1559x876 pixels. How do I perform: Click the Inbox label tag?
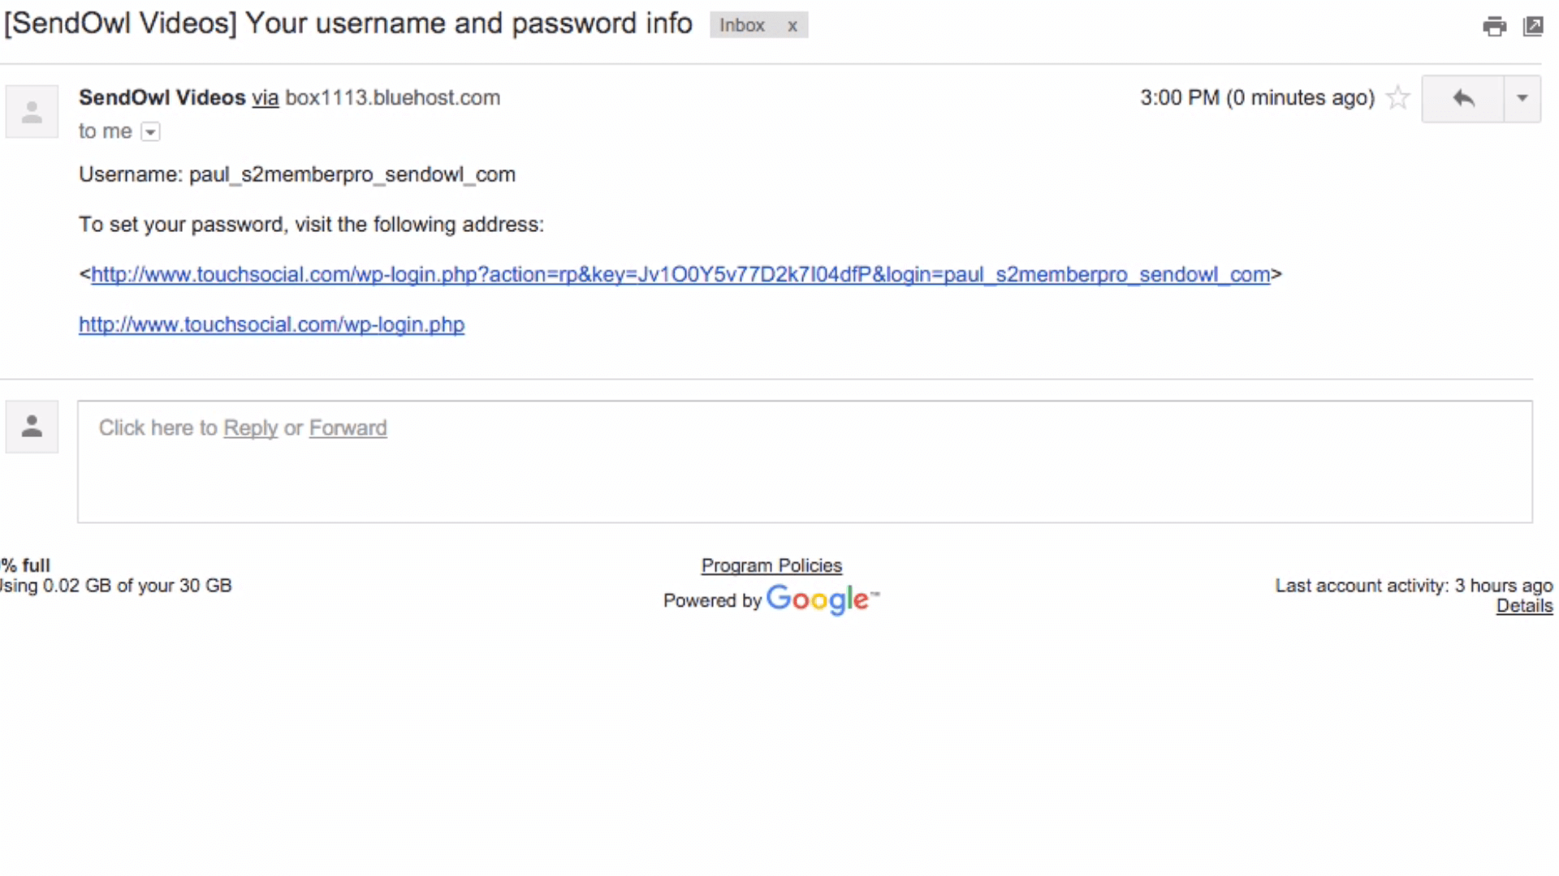pyautogui.click(x=741, y=26)
